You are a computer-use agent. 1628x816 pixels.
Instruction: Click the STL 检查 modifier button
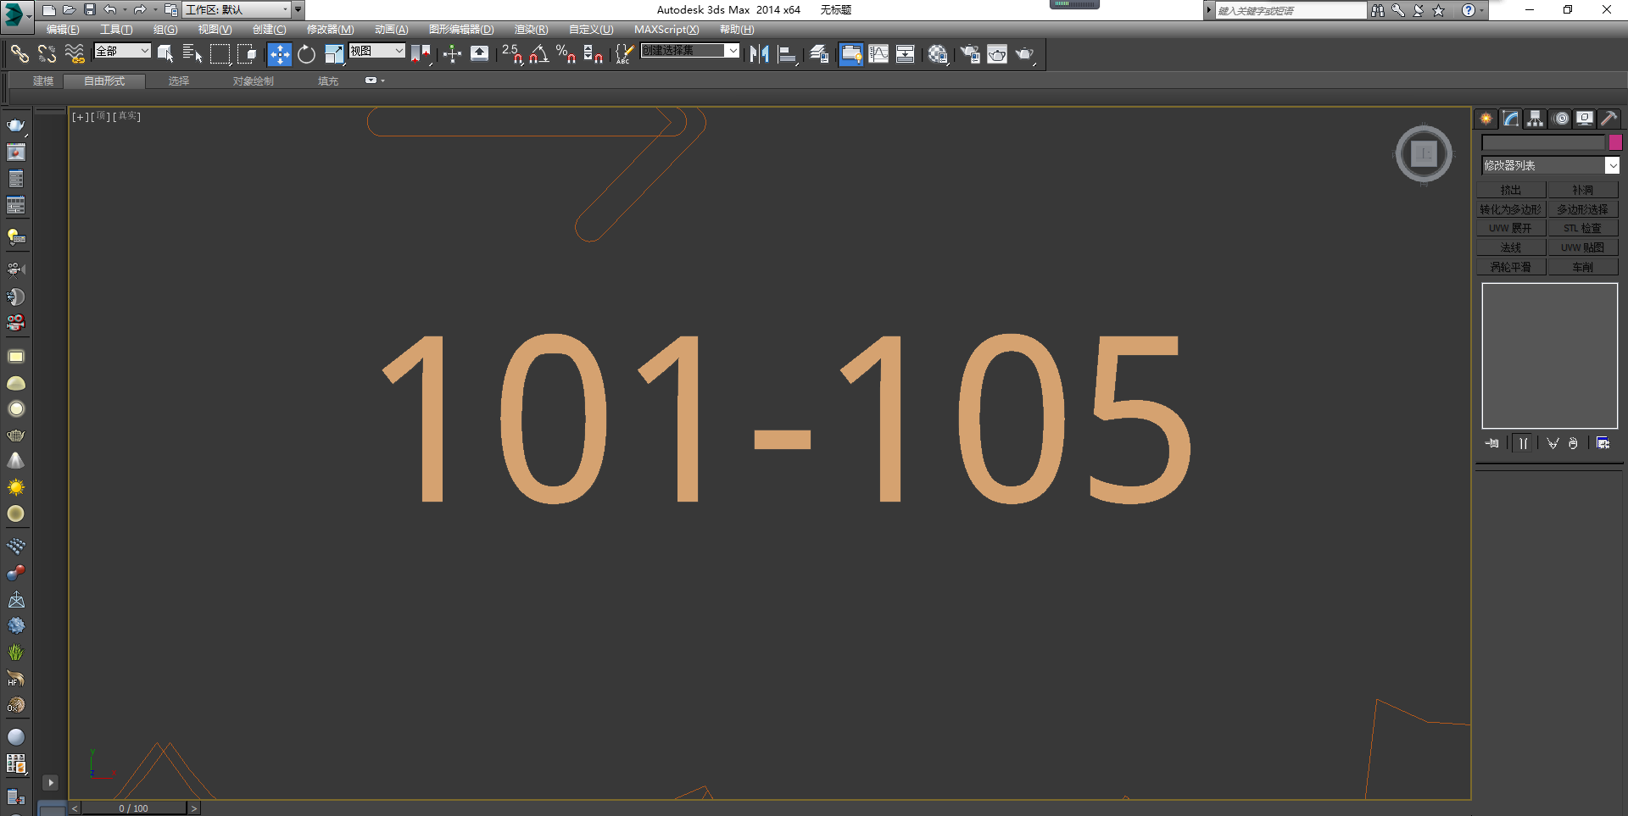point(1583,228)
